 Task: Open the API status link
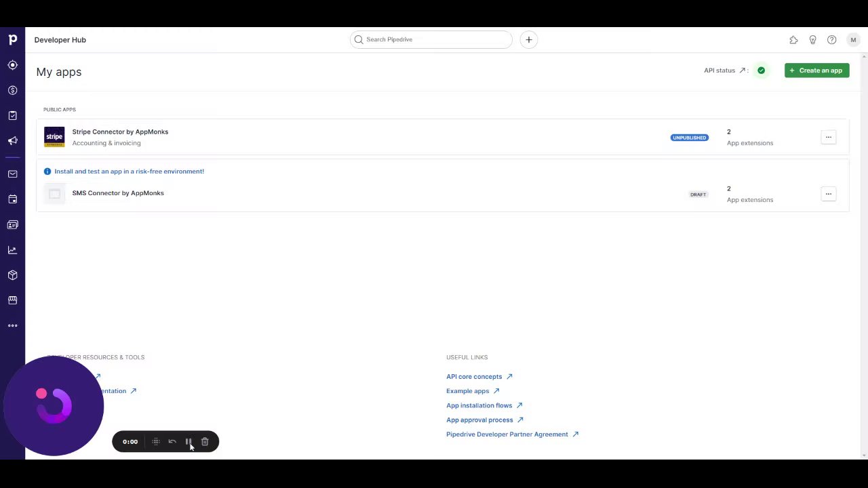coord(725,70)
